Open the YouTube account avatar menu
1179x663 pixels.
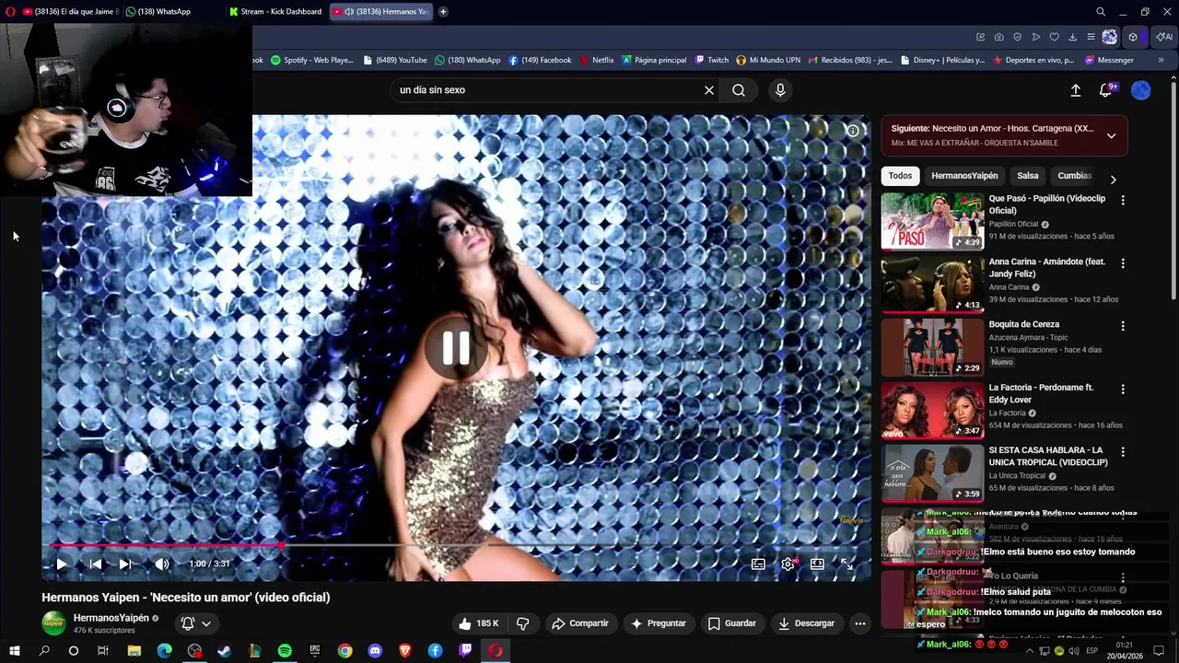(x=1141, y=90)
